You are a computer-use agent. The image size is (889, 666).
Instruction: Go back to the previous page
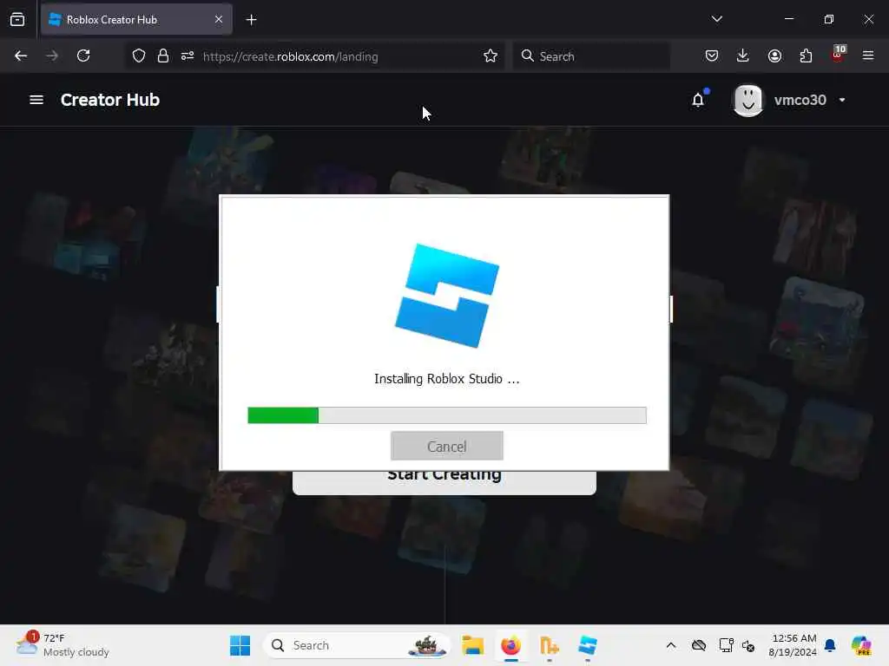tap(21, 55)
